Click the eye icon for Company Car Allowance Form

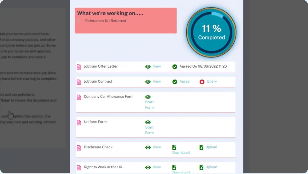pyautogui.click(x=148, y=97)
